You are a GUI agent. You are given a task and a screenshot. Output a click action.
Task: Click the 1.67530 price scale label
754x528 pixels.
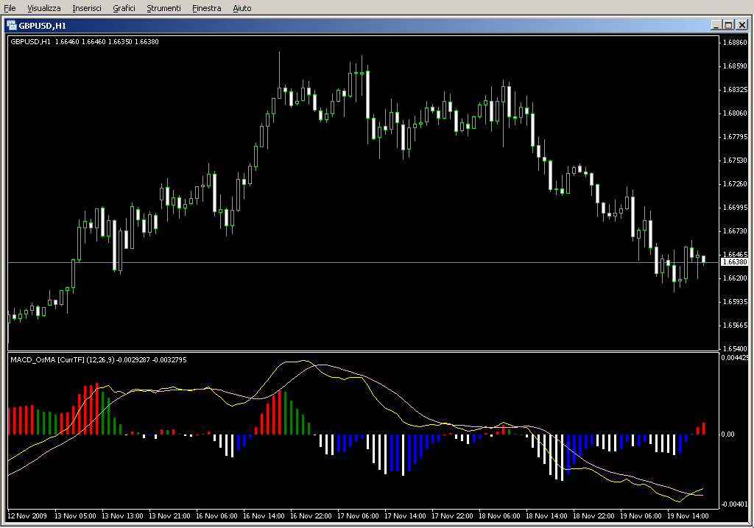point(736,160)
